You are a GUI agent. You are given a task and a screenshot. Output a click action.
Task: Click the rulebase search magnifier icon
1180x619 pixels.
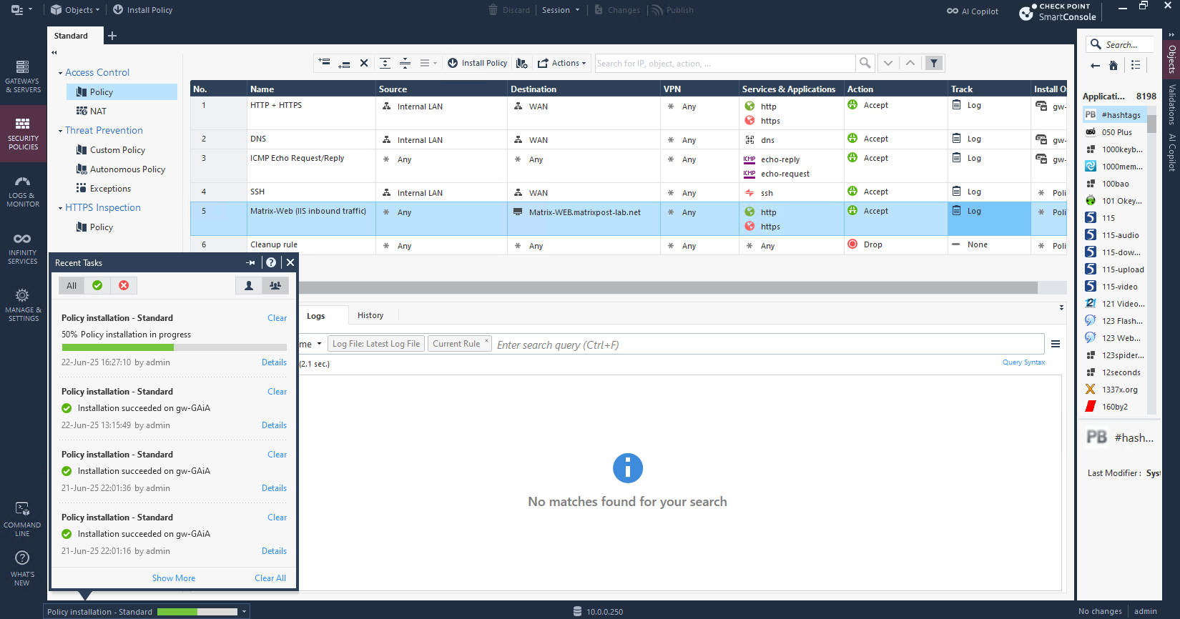point(865,63)
